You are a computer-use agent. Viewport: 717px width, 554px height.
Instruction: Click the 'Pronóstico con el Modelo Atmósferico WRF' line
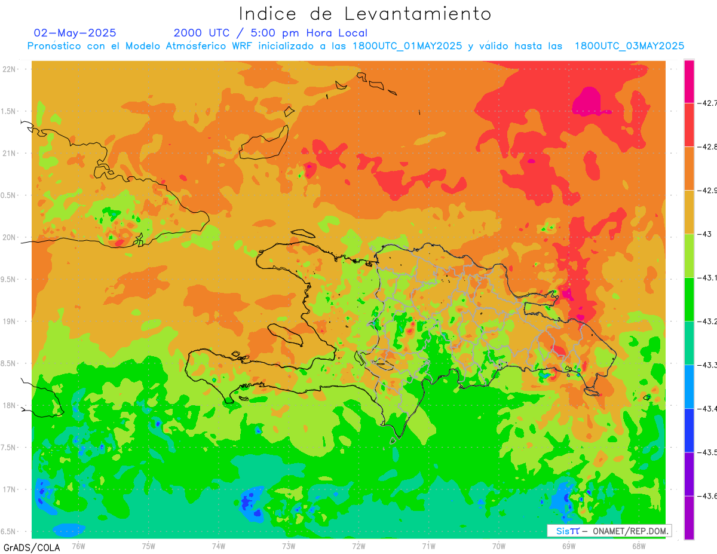tap(356, 46)
